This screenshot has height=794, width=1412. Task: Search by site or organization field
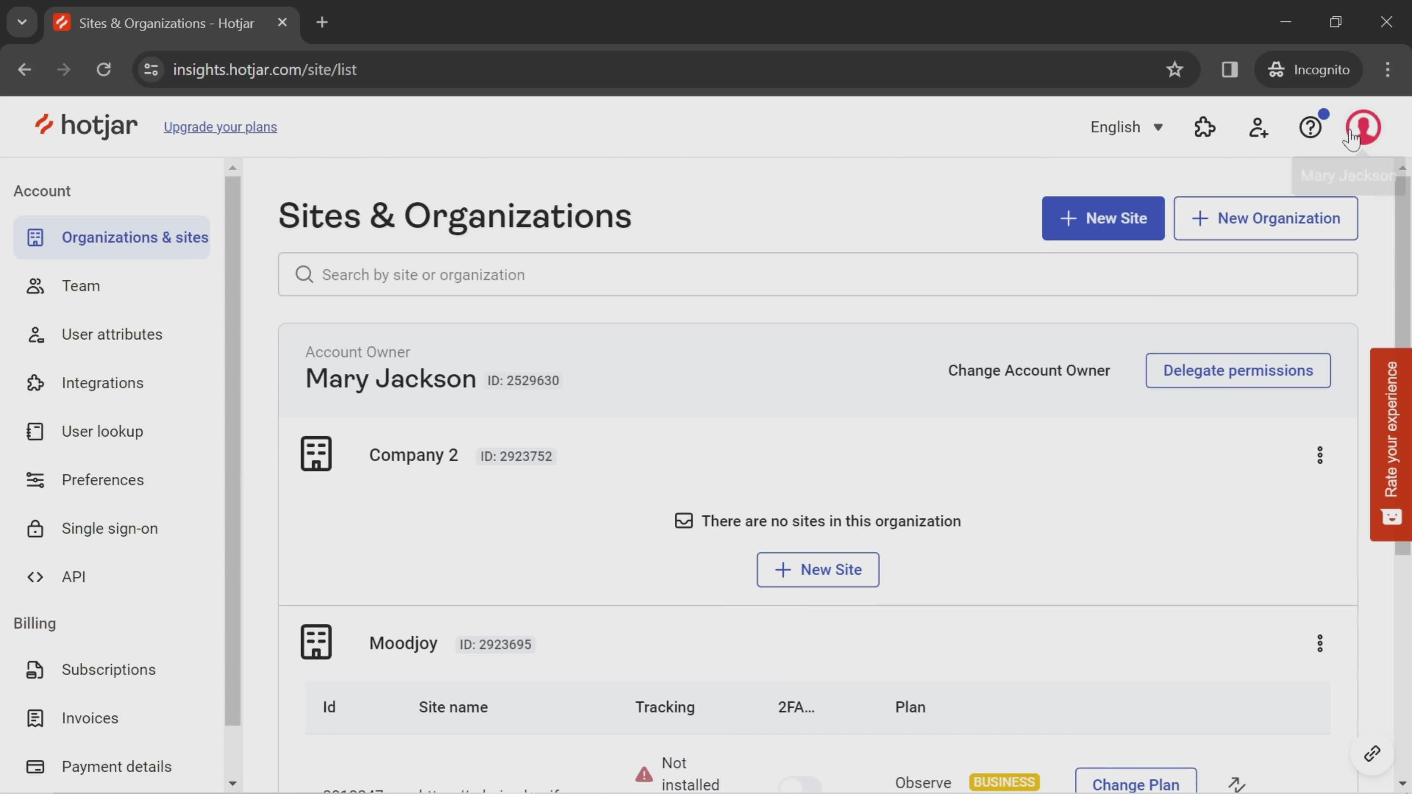click(x=817, y=273)
